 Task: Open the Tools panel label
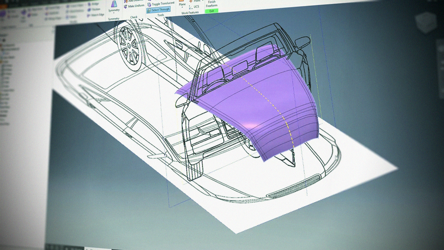[161, 15]
